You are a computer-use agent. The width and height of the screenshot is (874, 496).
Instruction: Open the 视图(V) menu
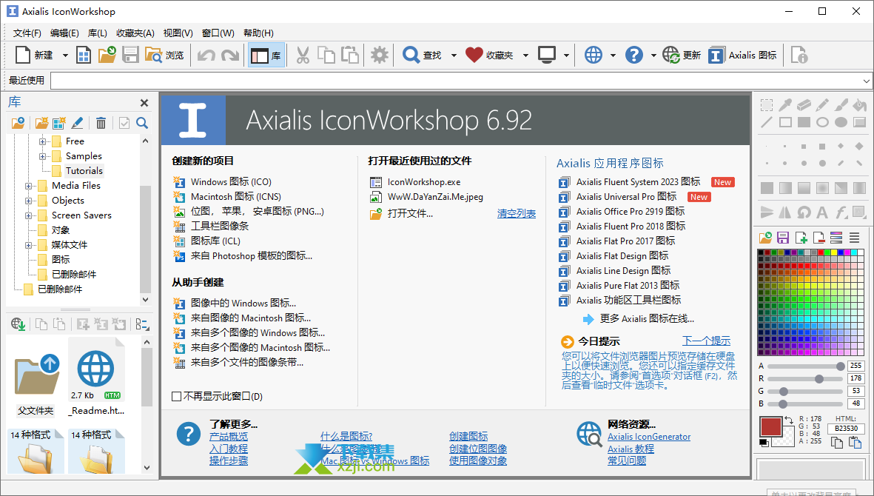[x=178, y=33]
